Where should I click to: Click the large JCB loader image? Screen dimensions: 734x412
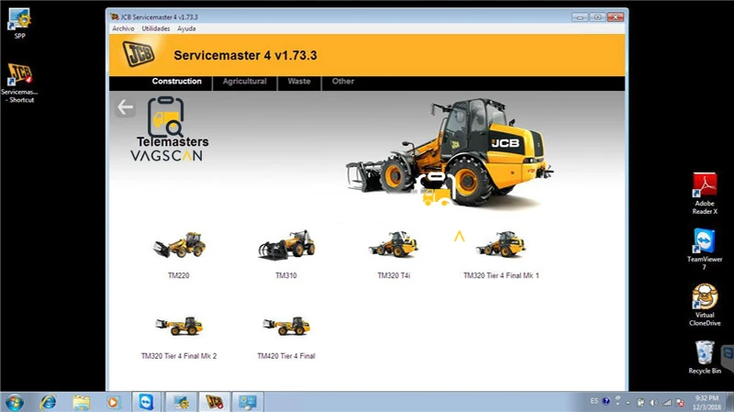pos(450,152)
